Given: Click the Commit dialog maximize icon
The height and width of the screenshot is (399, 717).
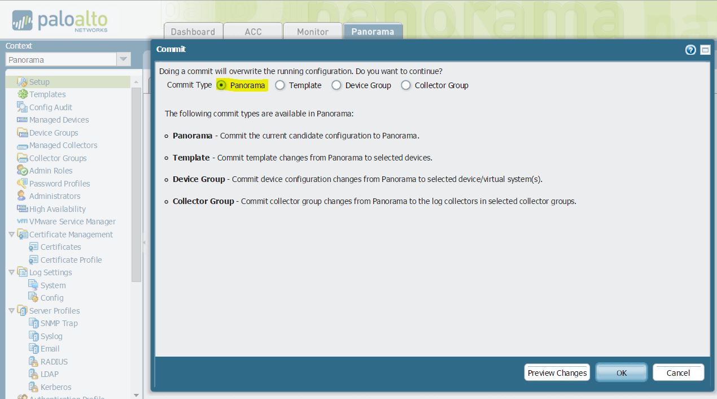Looking at the screenshot, I should [705, 50].
